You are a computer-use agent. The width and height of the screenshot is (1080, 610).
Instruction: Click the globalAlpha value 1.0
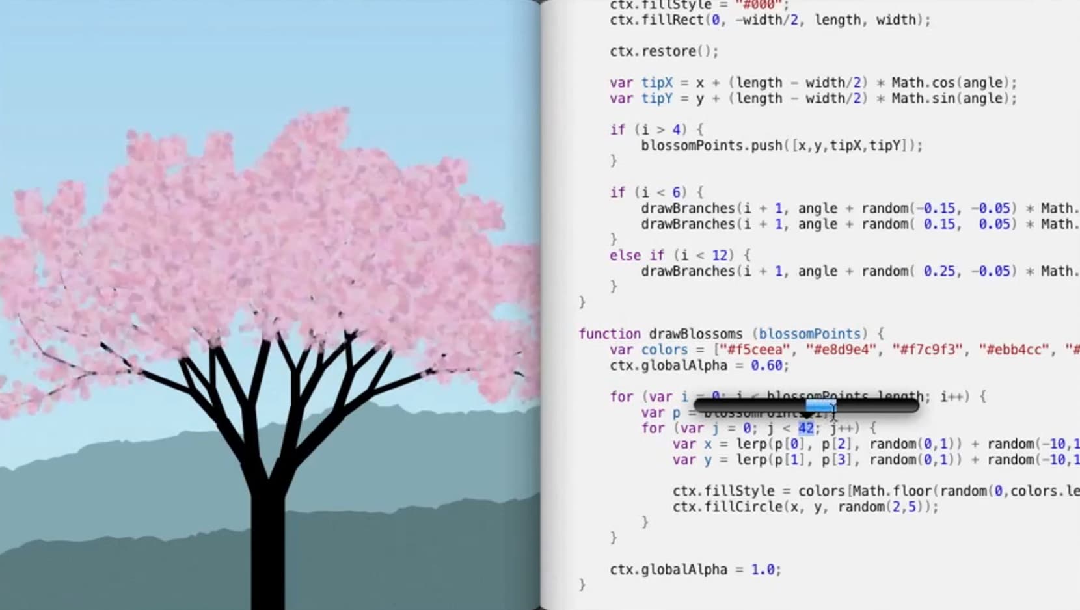coord(762,570)
